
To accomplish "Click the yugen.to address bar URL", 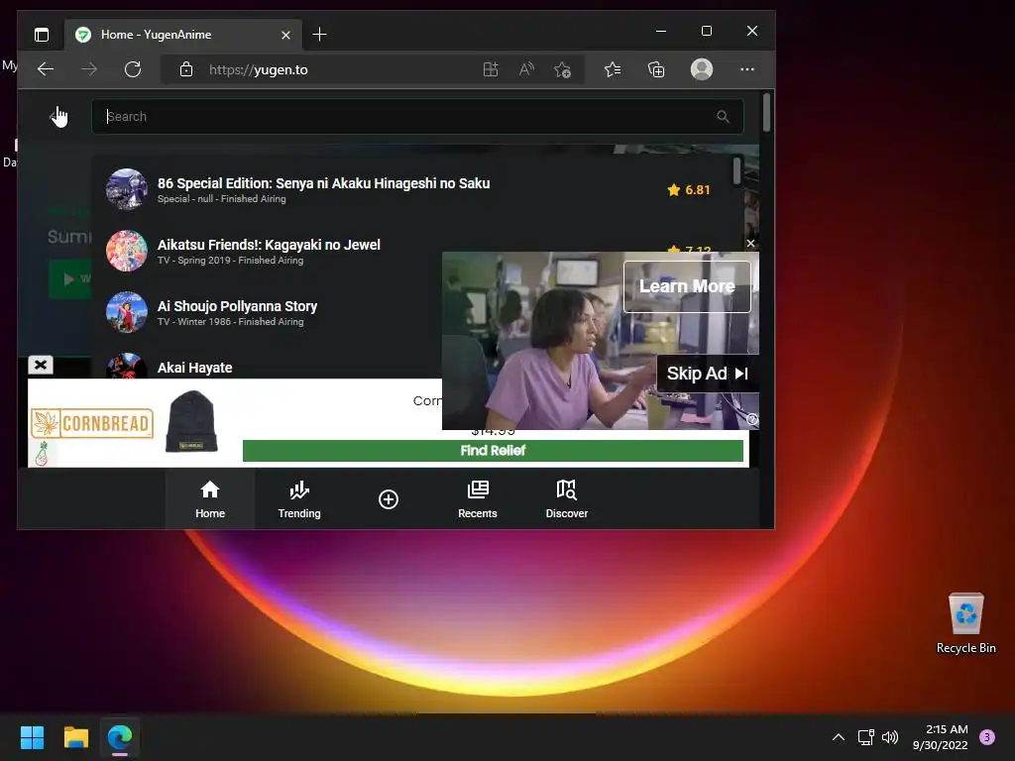I will pyautogui.click(x=259, y=70).
